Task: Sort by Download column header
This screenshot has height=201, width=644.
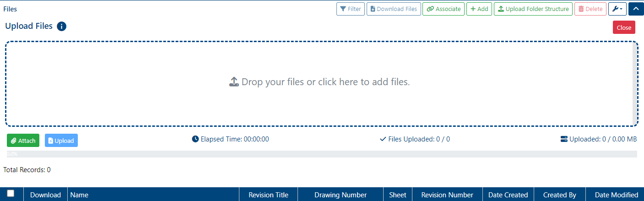Action: click(46, 195)
